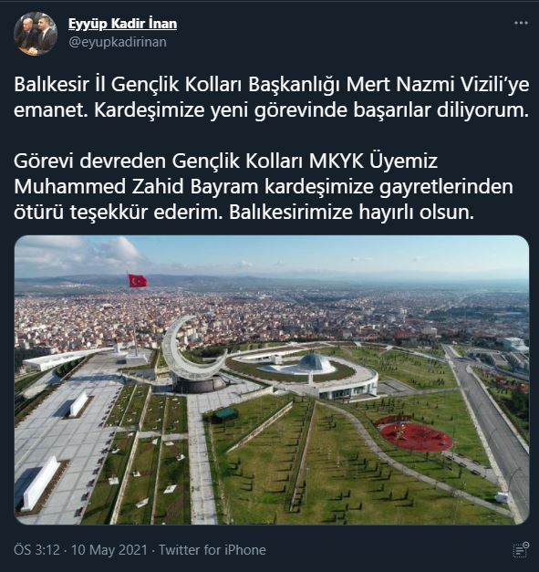Click the red circular playground in the image
Viewport: 539px width, 572px height.
(415, 434)
